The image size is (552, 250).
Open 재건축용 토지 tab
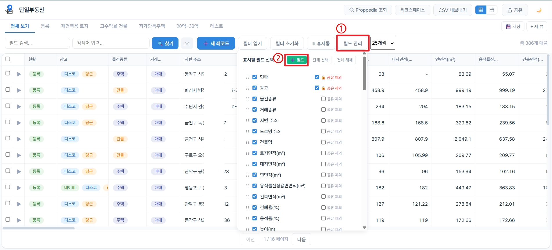click(x=75, y=26)
